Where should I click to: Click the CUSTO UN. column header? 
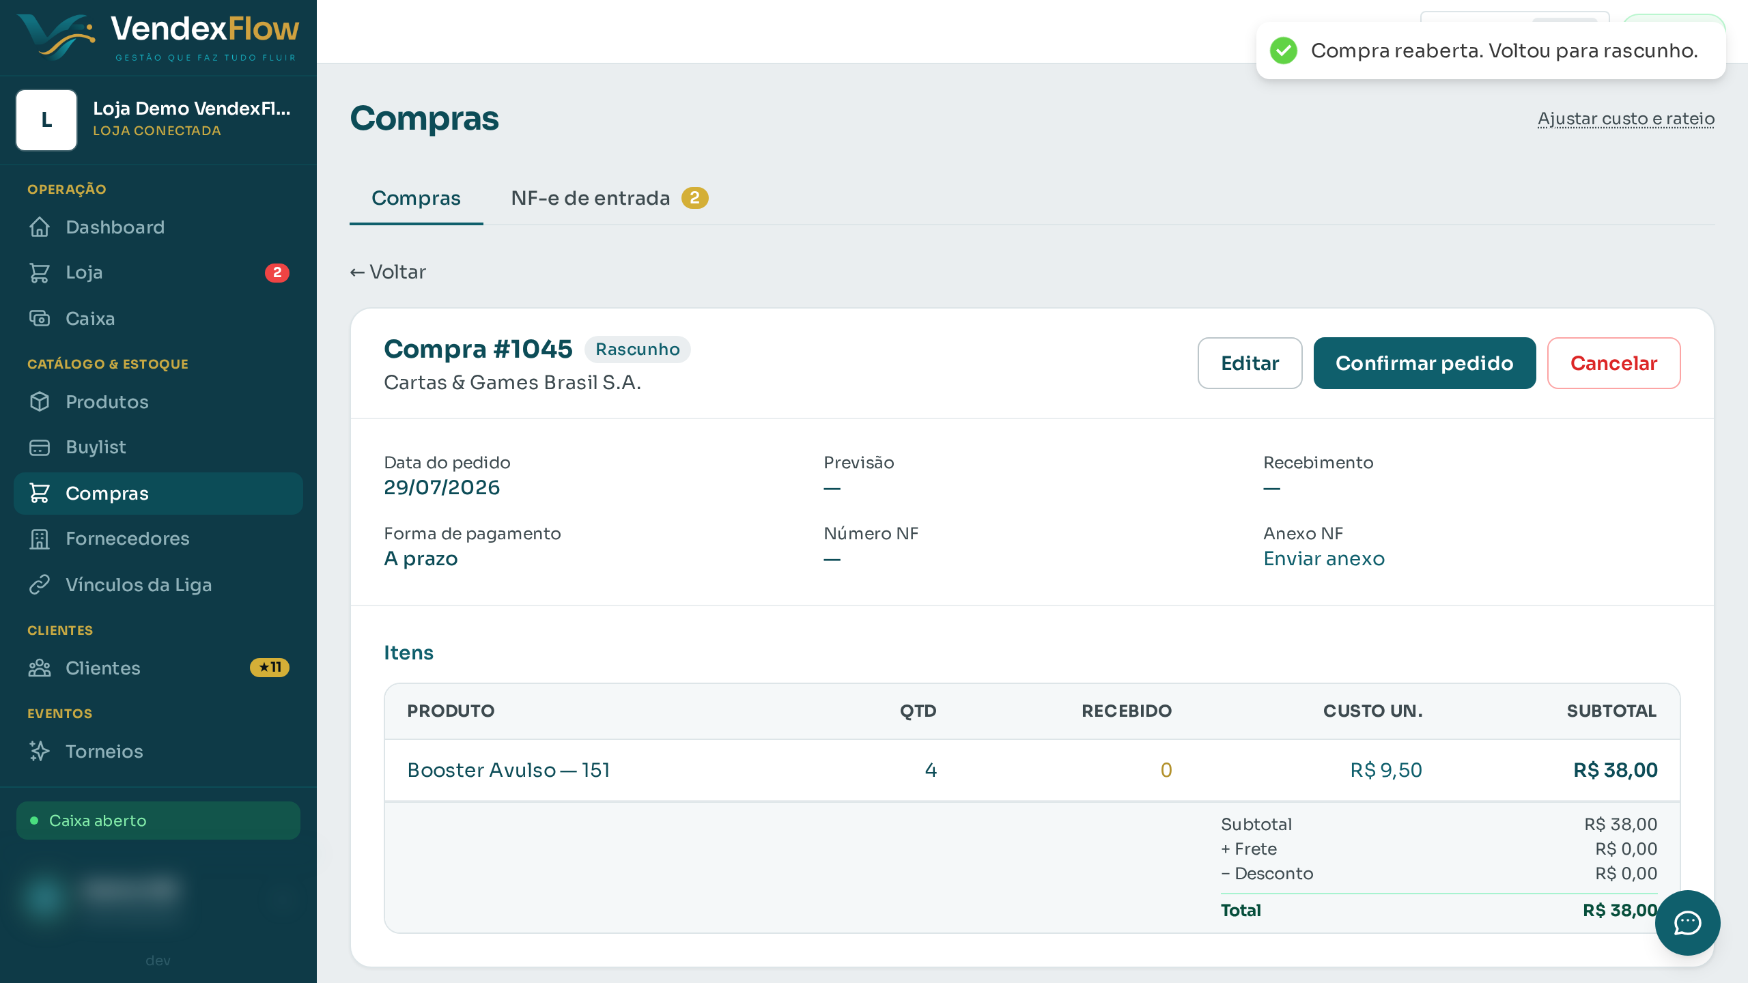pyautogui.click(x=1373, y=711)
